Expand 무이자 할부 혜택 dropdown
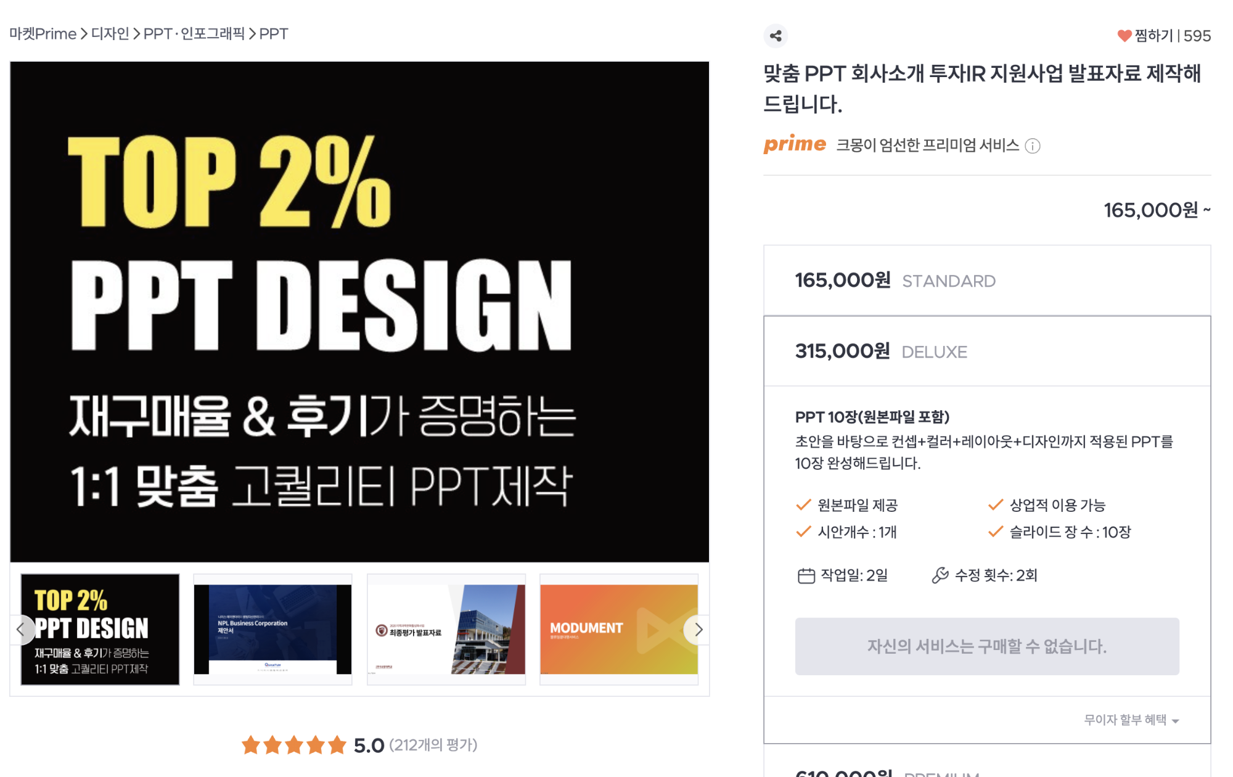The image size is (1233, 777). 1131,720
